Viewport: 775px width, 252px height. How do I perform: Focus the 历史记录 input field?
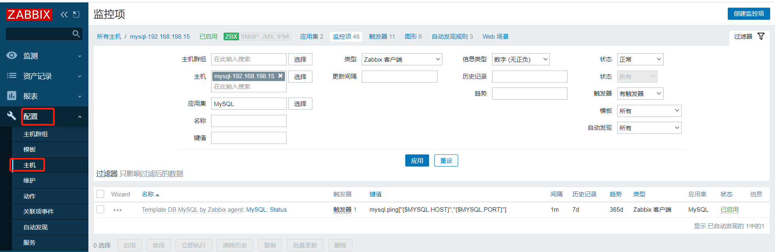(530, 77)
